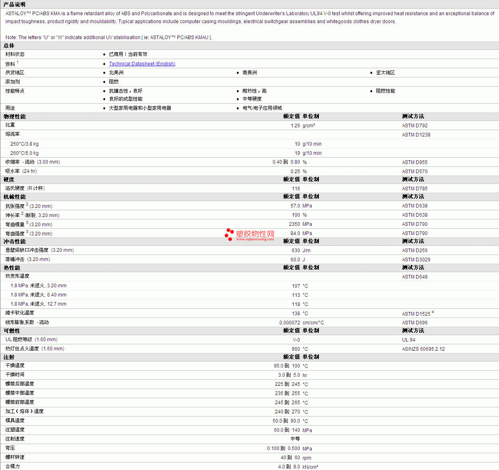
Task: Select the 比重 row label
Action: [10, 125]
